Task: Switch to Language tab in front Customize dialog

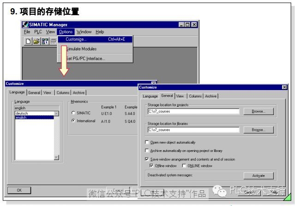Action: [150, 96]
